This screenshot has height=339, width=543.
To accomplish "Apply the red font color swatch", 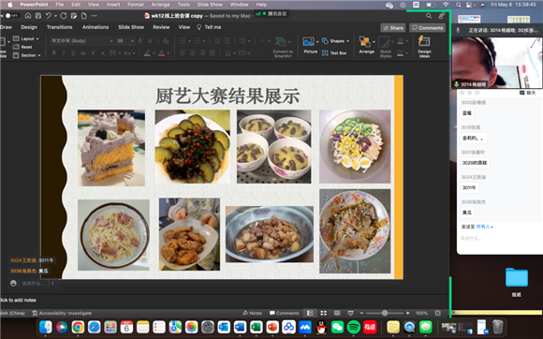I will (x=161, y=53).
